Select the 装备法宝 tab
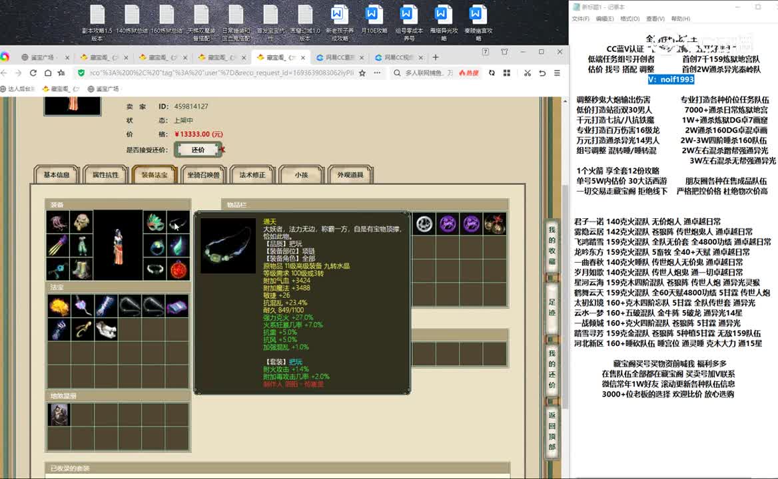Image resolution: width=778 pixels, height=479 pixels. pyautogui.click(x=155, y=175)
